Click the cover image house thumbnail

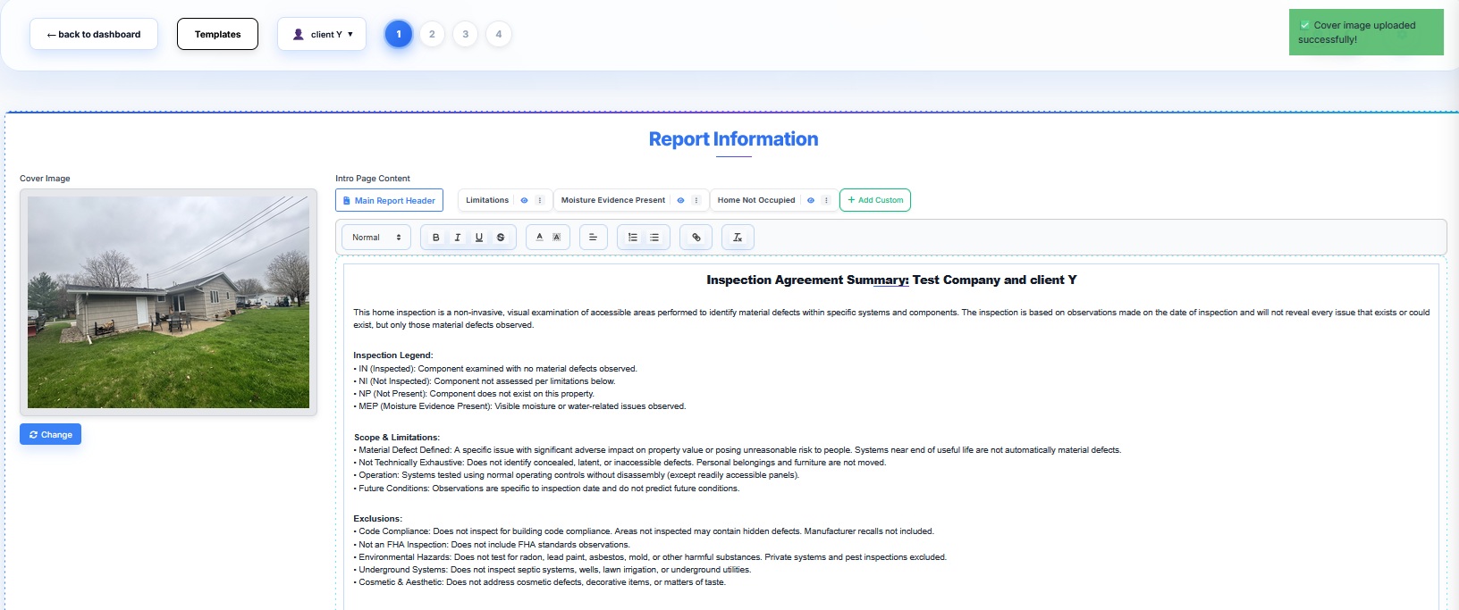168,302
